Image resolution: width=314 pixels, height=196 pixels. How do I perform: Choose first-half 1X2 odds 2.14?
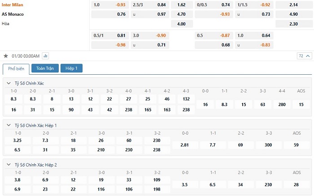coord(293,4)
